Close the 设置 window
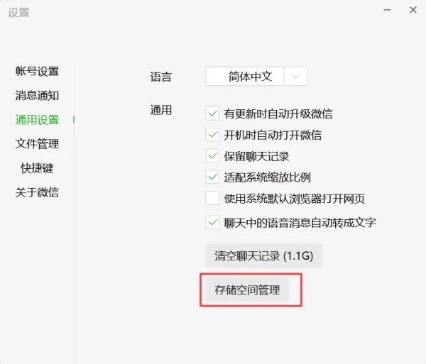The width and height of the screenshot is (426, 364). tap(413, 10)
